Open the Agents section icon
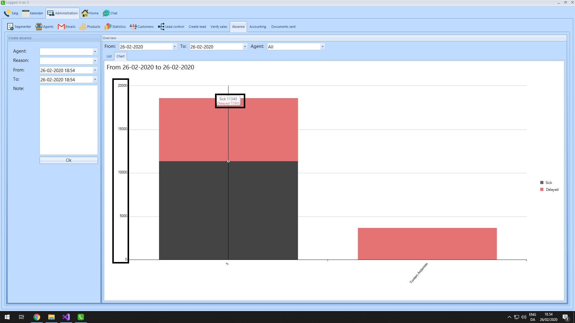This screenshot has height=323, width=575. (39, 27)
